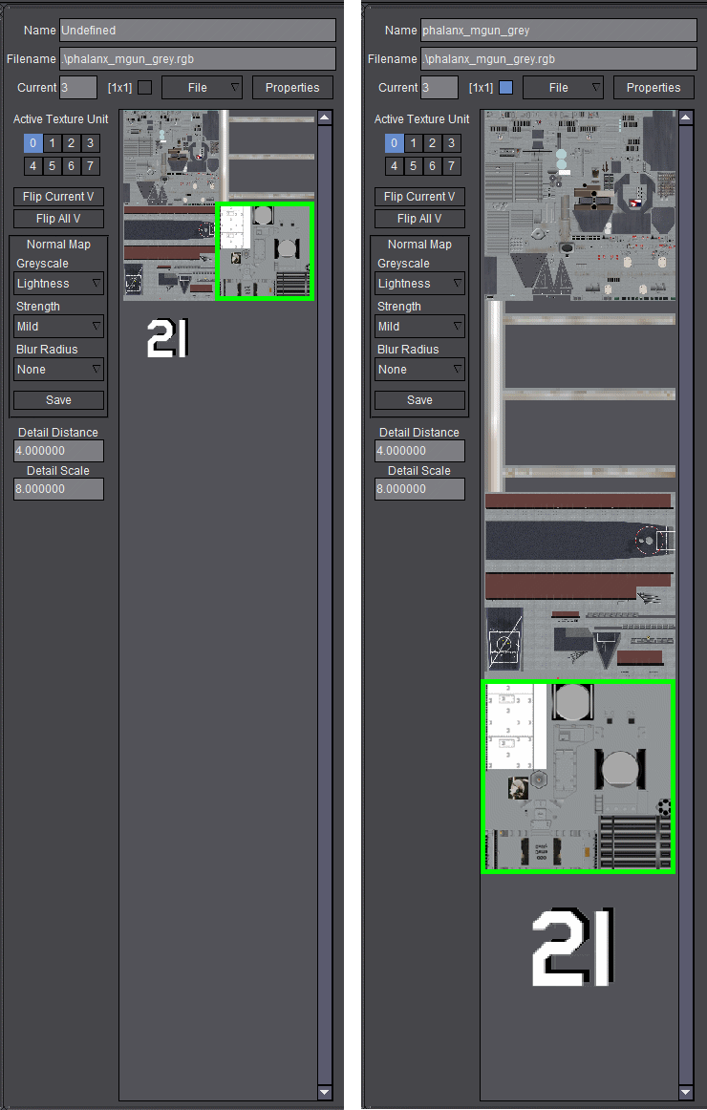707x1110 pixels.
Task: Open the File dropdown in left panel
Action: (x=203, y=88)
